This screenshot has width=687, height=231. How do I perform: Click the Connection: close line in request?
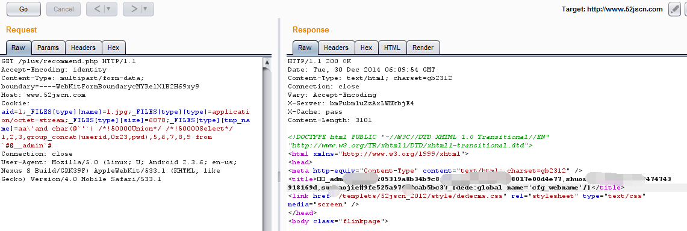pyautogui.click(x=37, y=154)
